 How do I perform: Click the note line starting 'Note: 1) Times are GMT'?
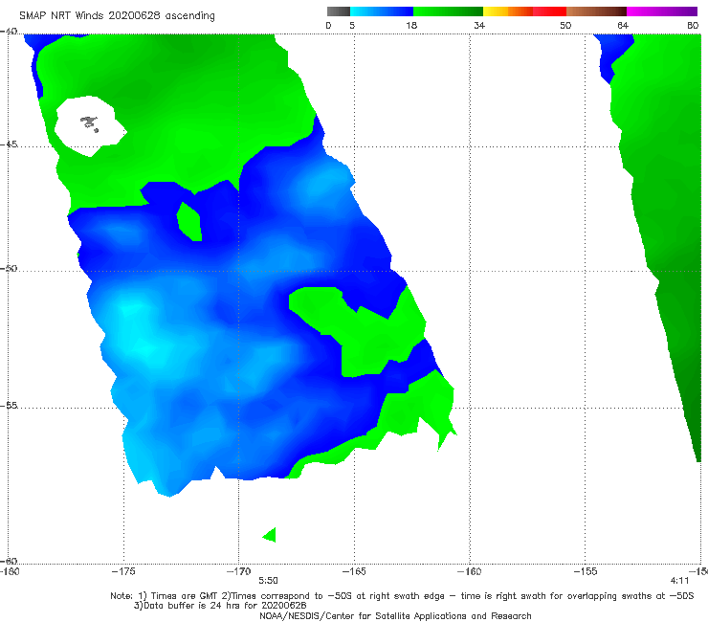pos(402,596)
